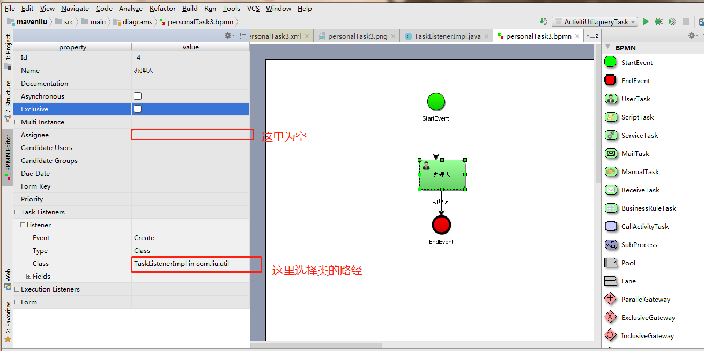Select the Lane palette icon
The height and width of the screenshot is (351, 704).
pyautogui.click(x=610, y=281)
